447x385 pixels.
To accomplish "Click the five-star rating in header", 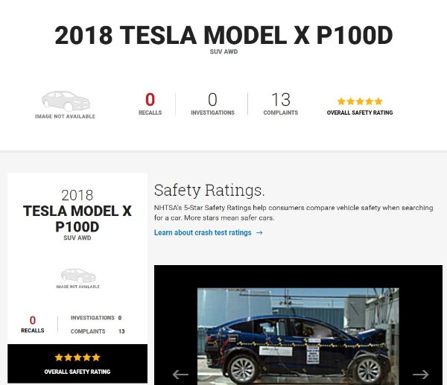I will pyautogui.click(x=360, y=101).
